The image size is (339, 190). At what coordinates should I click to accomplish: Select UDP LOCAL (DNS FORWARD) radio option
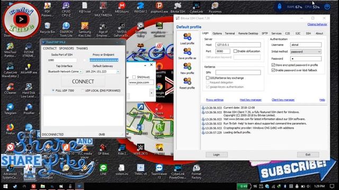click(x=83, y=90)
